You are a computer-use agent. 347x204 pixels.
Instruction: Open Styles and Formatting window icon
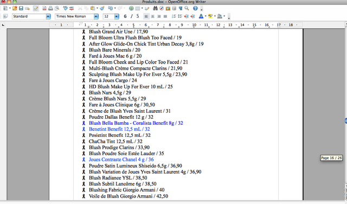pyautogui.click(x=5, y=16)
